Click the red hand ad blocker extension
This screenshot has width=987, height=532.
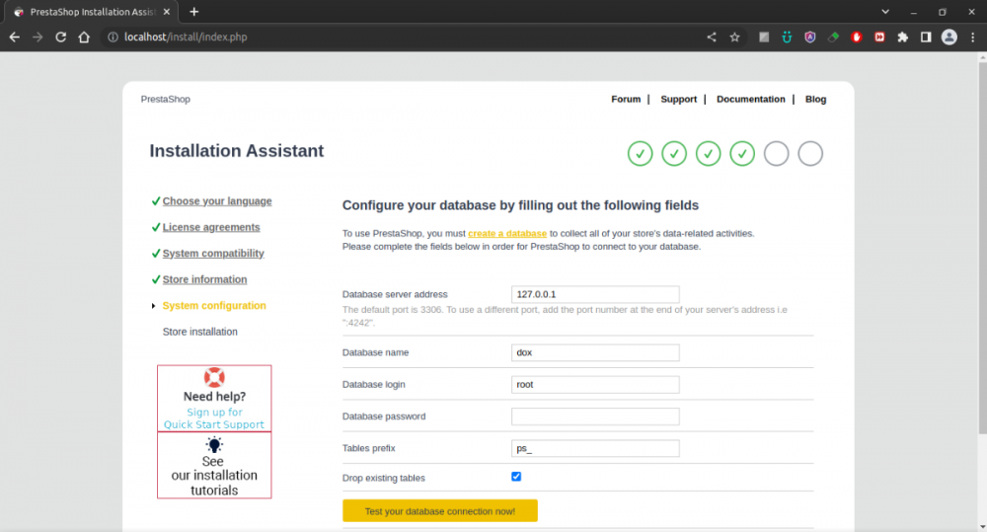point(857,38)
